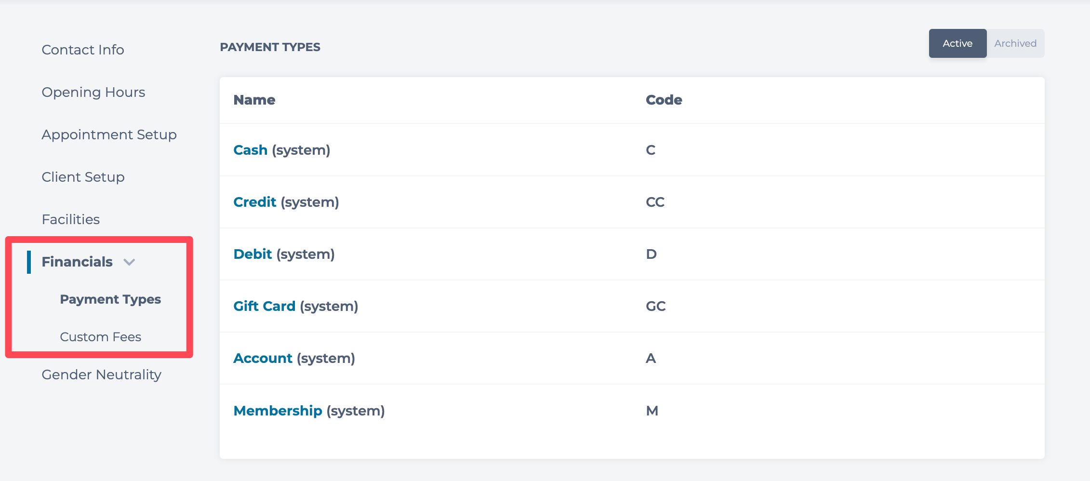This screenshot has height=481, width=1090.
Task: Select Client Setup in sidebar
Action: click(x=83, y=177)
